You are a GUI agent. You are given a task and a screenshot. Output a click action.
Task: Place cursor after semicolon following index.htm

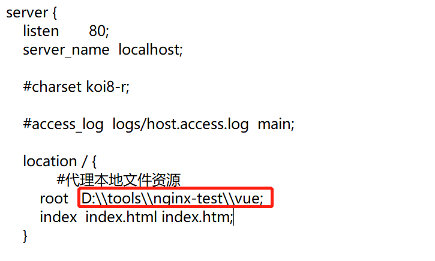point(233,217)
